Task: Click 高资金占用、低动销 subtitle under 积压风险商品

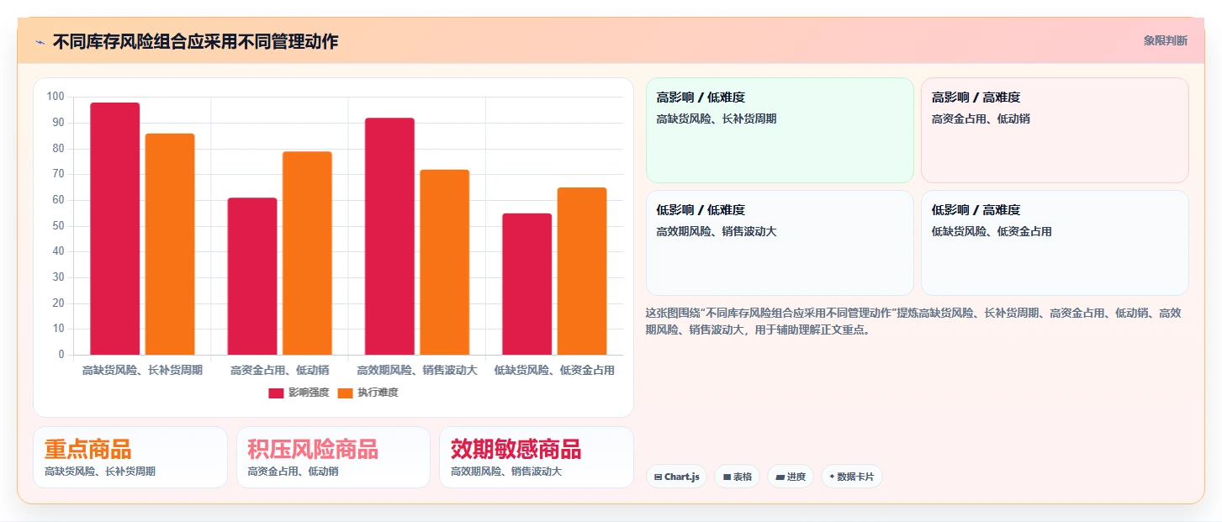Action: coord(293,472)
